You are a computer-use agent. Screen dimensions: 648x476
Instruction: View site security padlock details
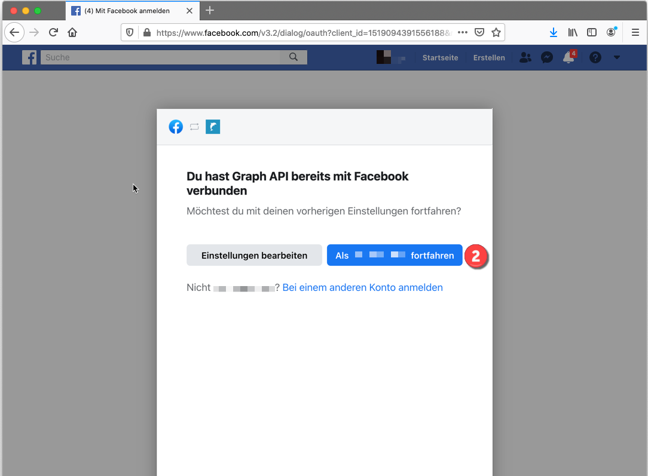click(x=146, y=33)
